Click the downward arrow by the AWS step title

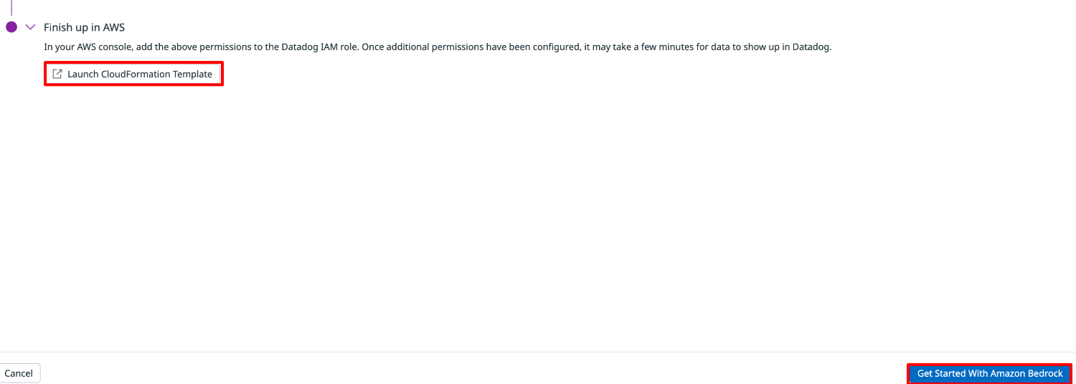(x=30, y=27)
